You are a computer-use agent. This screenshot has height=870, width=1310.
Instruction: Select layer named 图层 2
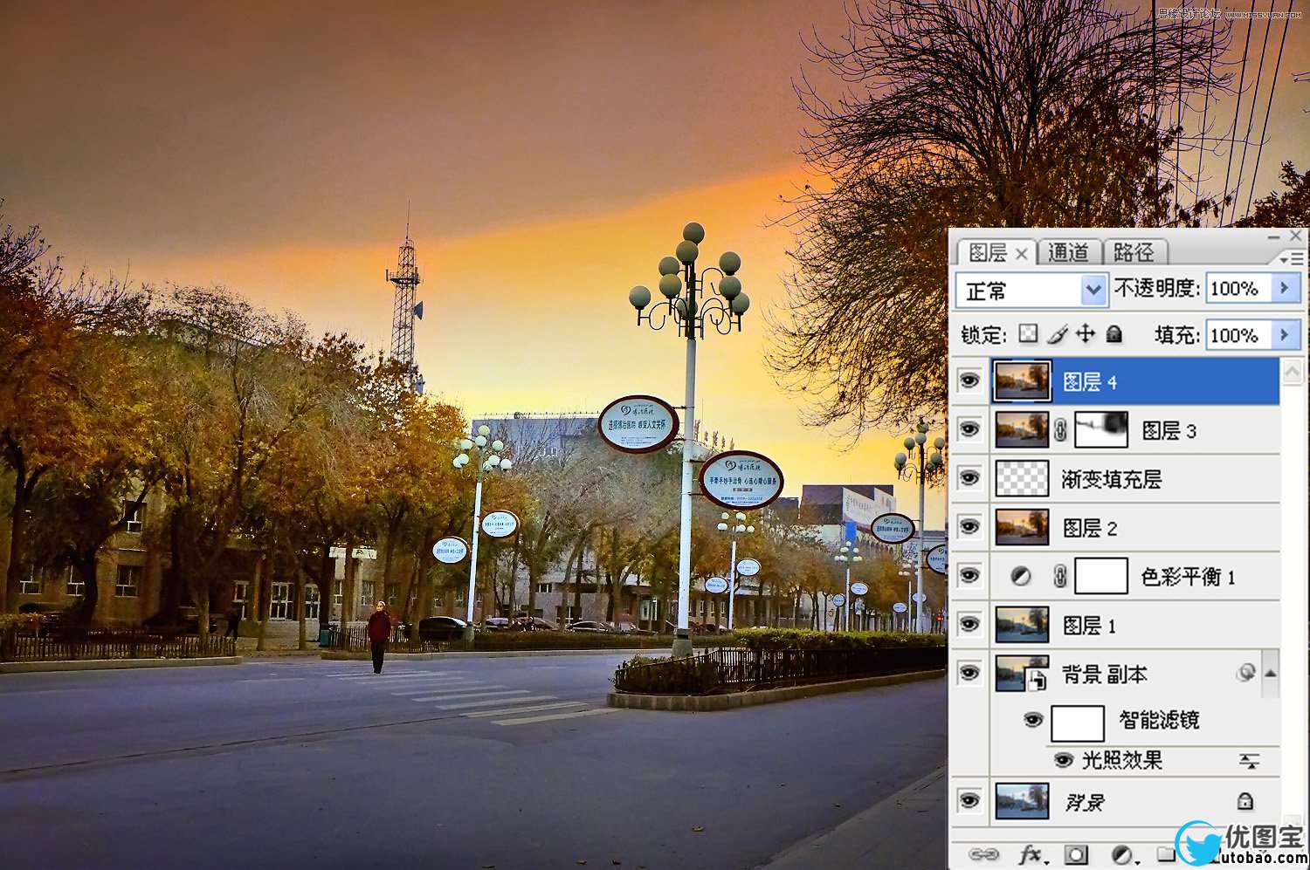[1089, 528]
